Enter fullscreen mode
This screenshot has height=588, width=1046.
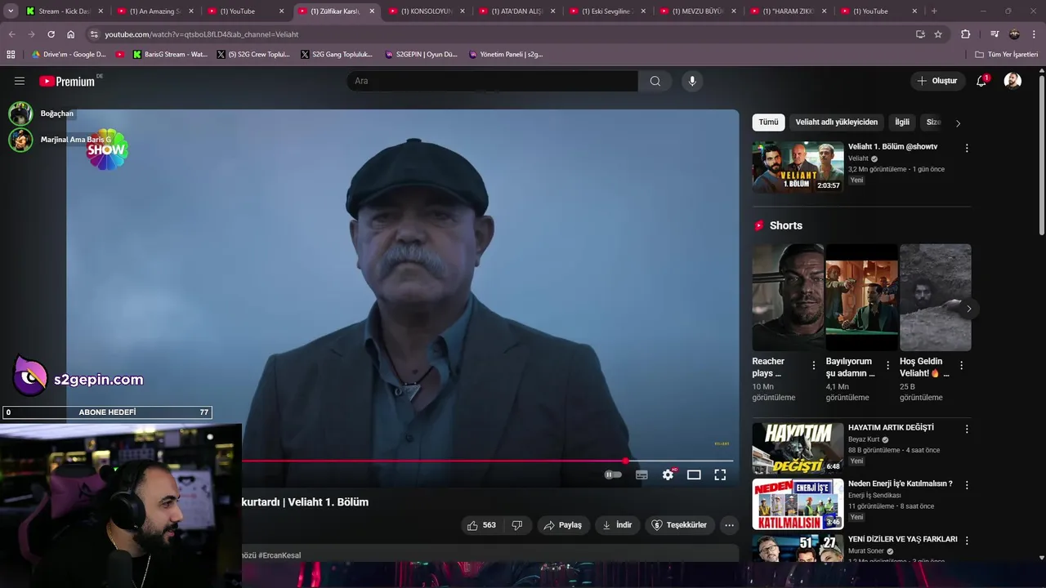point(720,474)
